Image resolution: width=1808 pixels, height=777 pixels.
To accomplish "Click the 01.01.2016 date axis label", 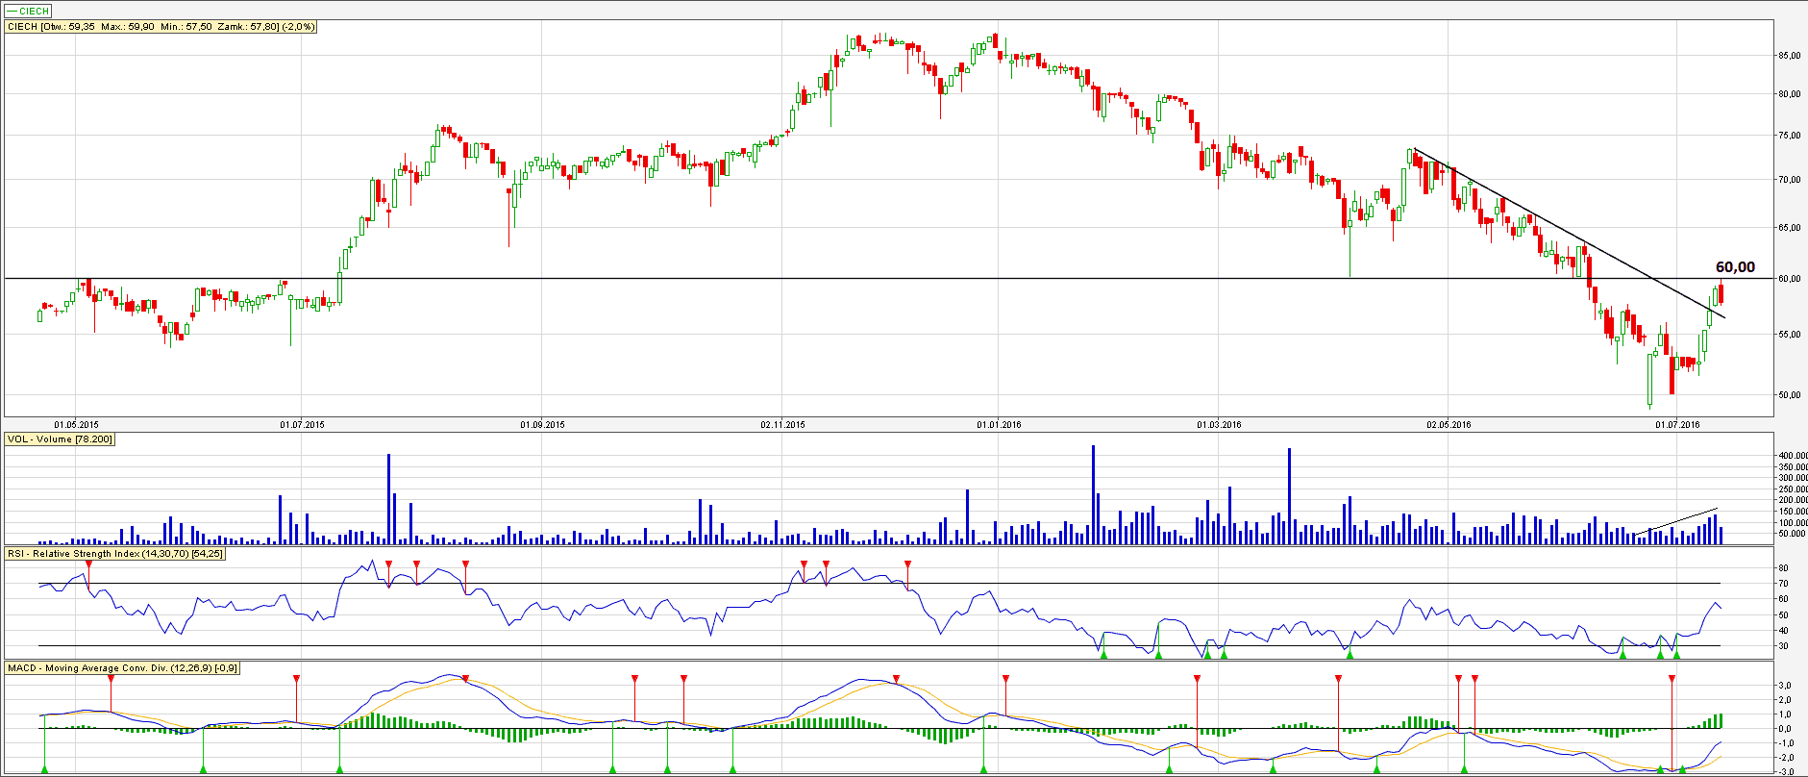I will 999,424.
